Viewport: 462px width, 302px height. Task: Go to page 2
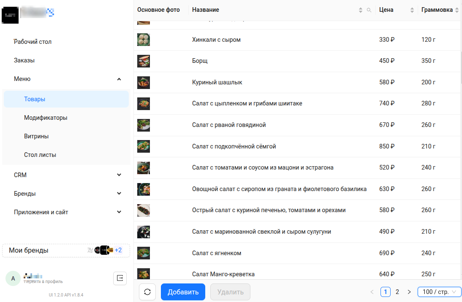[397, 292]
